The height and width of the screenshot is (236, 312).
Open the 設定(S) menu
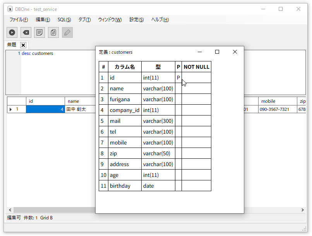137,20
